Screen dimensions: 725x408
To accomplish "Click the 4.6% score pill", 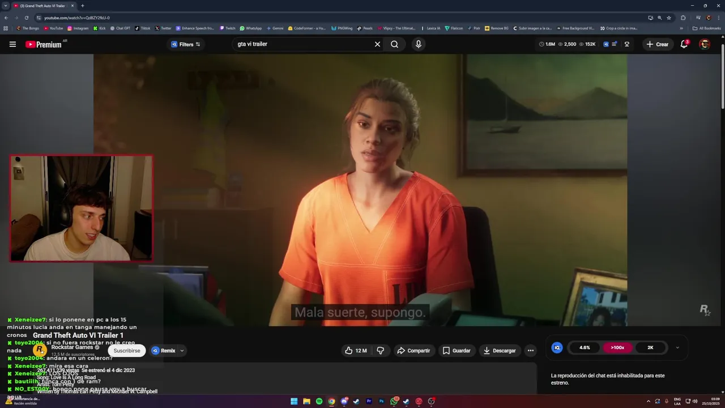I will coord(585,348).
